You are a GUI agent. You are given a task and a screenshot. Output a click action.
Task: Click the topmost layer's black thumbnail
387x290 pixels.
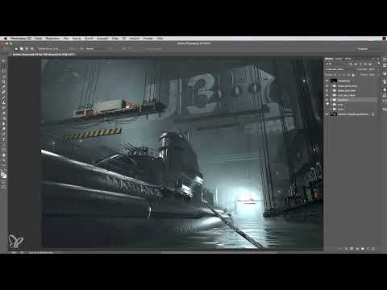pyautogui.click(x=334, y=81)
